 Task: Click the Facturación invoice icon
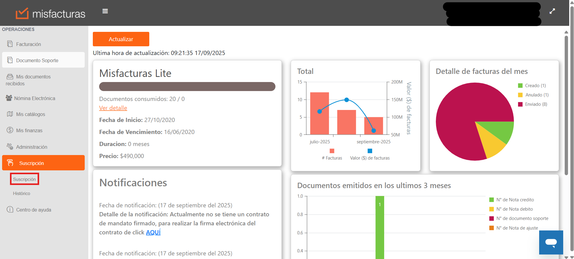10,44
